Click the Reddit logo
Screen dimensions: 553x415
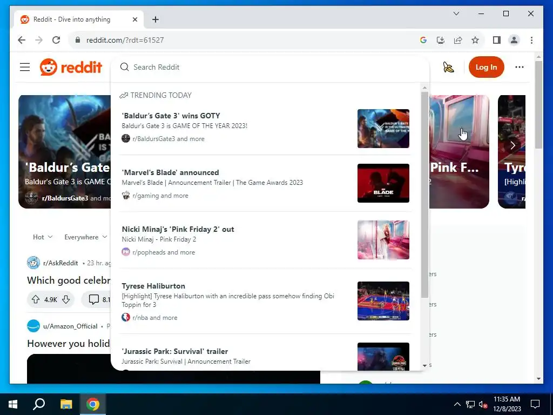(x=71, y=67)
